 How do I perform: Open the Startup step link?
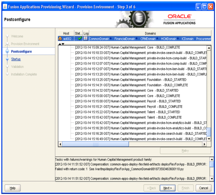coord(16,59)
